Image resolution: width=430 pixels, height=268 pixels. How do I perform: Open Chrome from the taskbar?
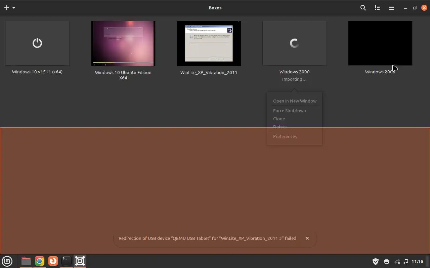(x=40, y=261)
